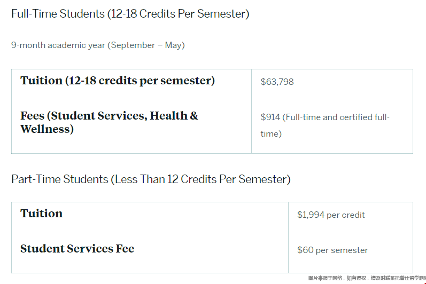This screenshot has height=284, width=426.
Task: Select the $63,798 tuition amount
Action: pyautogui.click(x=277, y=82)
